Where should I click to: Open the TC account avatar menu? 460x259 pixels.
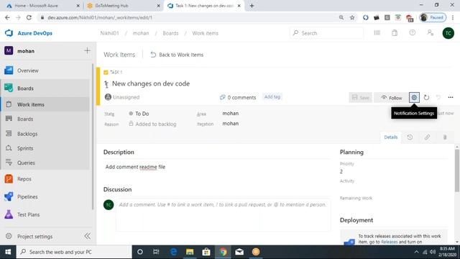[x=448, y=33]
